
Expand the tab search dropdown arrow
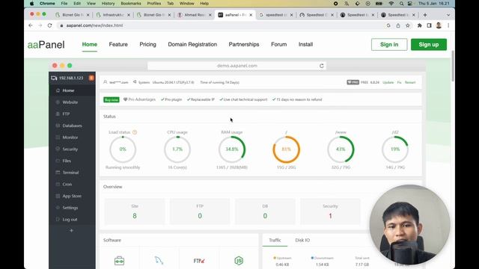click(448, 15)
